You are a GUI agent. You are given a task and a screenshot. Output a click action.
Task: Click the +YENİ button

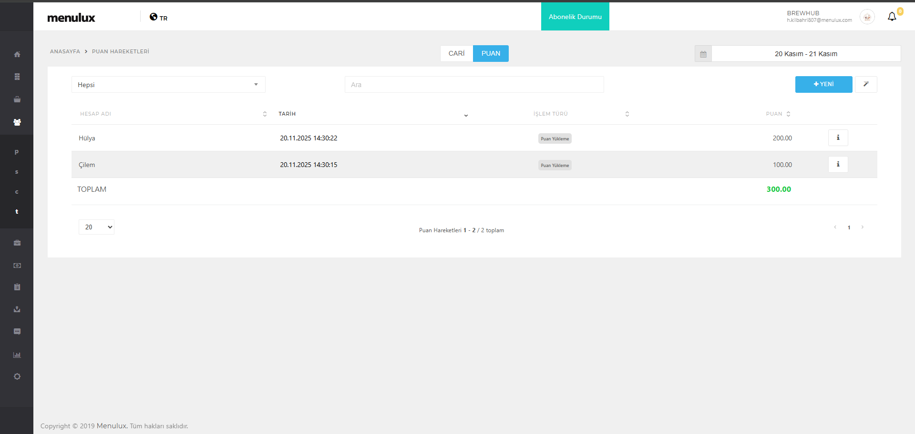click(823, 84)
